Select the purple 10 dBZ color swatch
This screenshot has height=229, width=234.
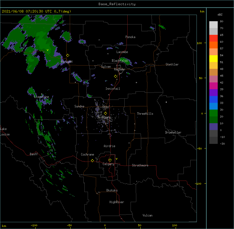tap(213, 127)
